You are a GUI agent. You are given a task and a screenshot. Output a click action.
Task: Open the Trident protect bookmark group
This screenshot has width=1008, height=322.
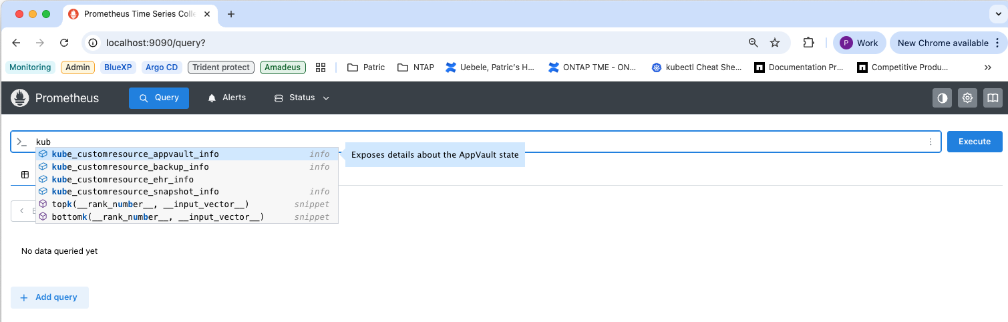[x=221, y=67]
